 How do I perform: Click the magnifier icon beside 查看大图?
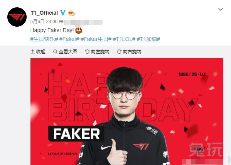pyautogui.click(x=55, y=52)
